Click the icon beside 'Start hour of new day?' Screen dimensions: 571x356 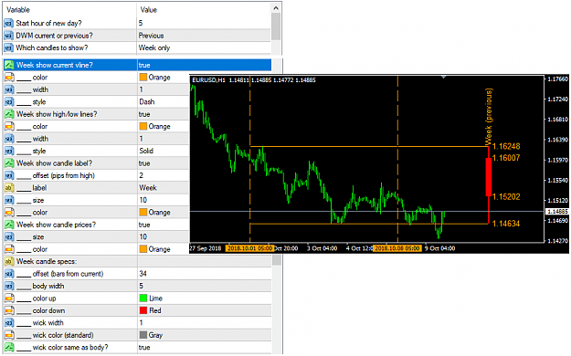pos(8,24)
